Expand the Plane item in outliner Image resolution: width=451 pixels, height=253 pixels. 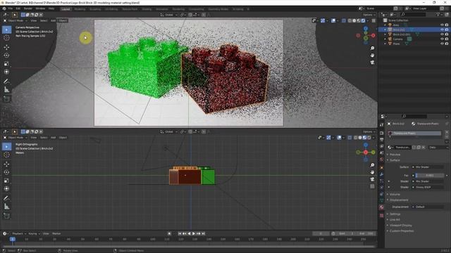click(385, 44)
